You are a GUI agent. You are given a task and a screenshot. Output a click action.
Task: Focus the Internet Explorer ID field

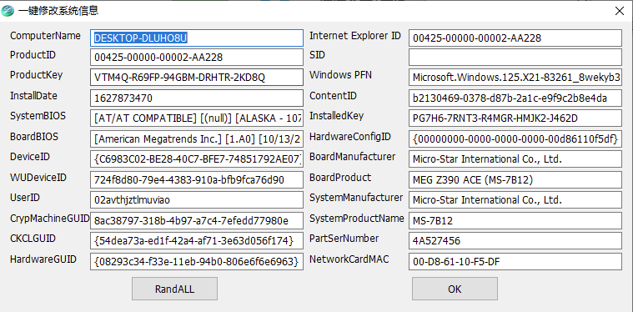[515, 38]
